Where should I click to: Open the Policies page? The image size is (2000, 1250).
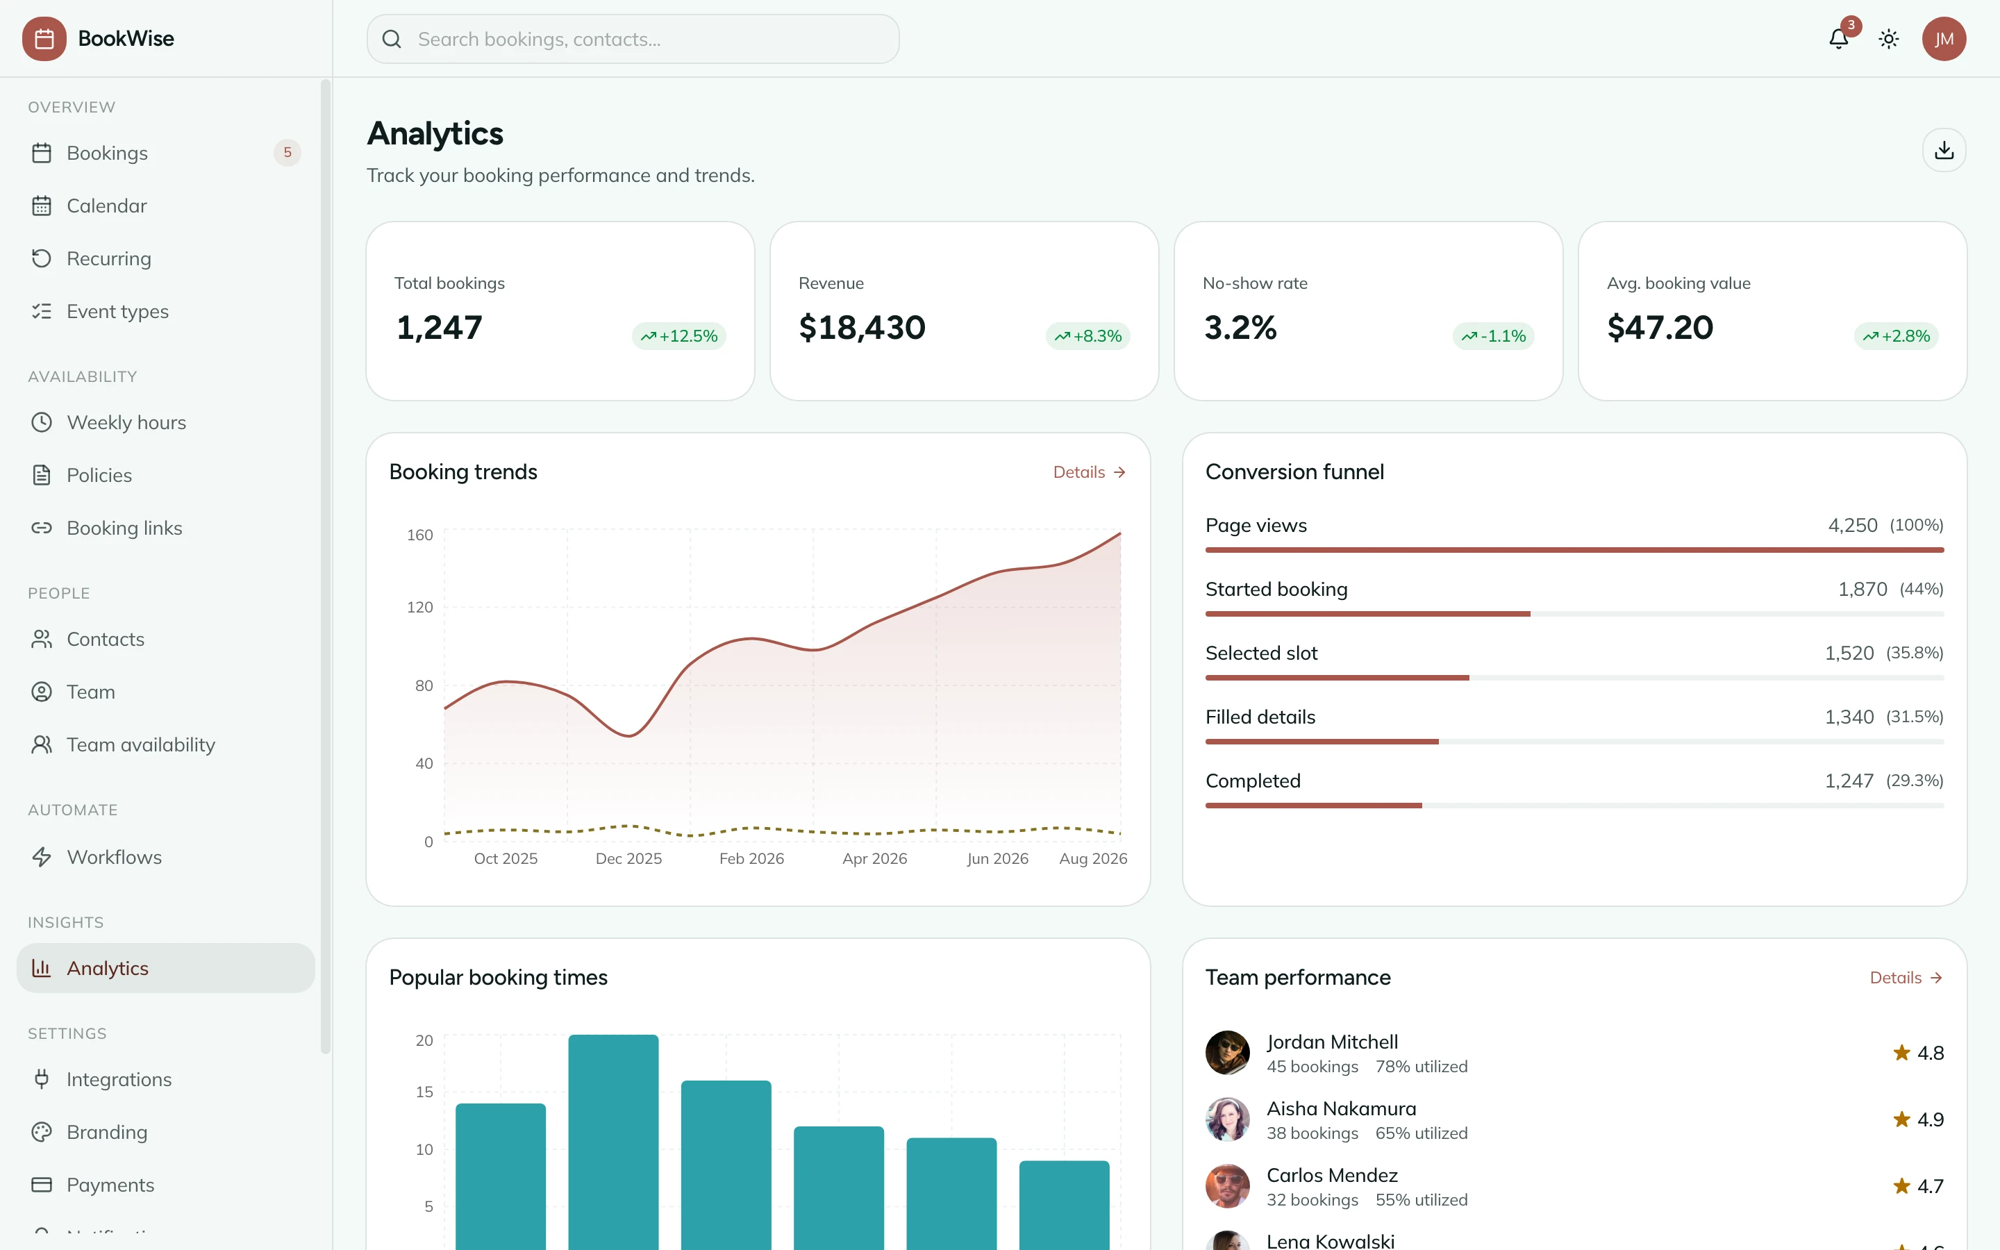pos(165,476)
